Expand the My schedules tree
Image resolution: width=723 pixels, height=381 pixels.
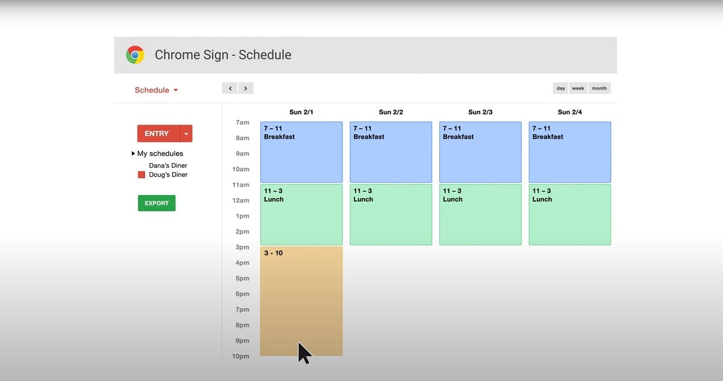coord(134,153)
